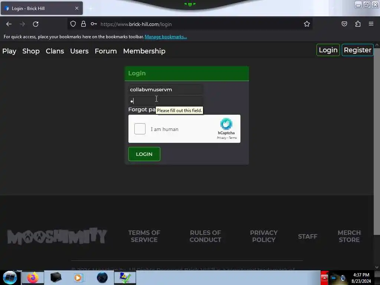Open the saved password key icon
The height and width of the screenshot is (285, 380).
click(94, 24)
